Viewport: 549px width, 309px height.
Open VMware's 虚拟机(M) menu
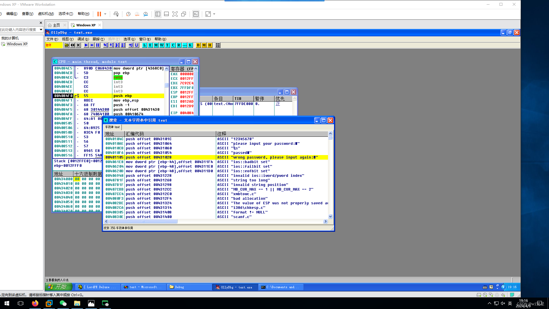[x=46, y=14]
